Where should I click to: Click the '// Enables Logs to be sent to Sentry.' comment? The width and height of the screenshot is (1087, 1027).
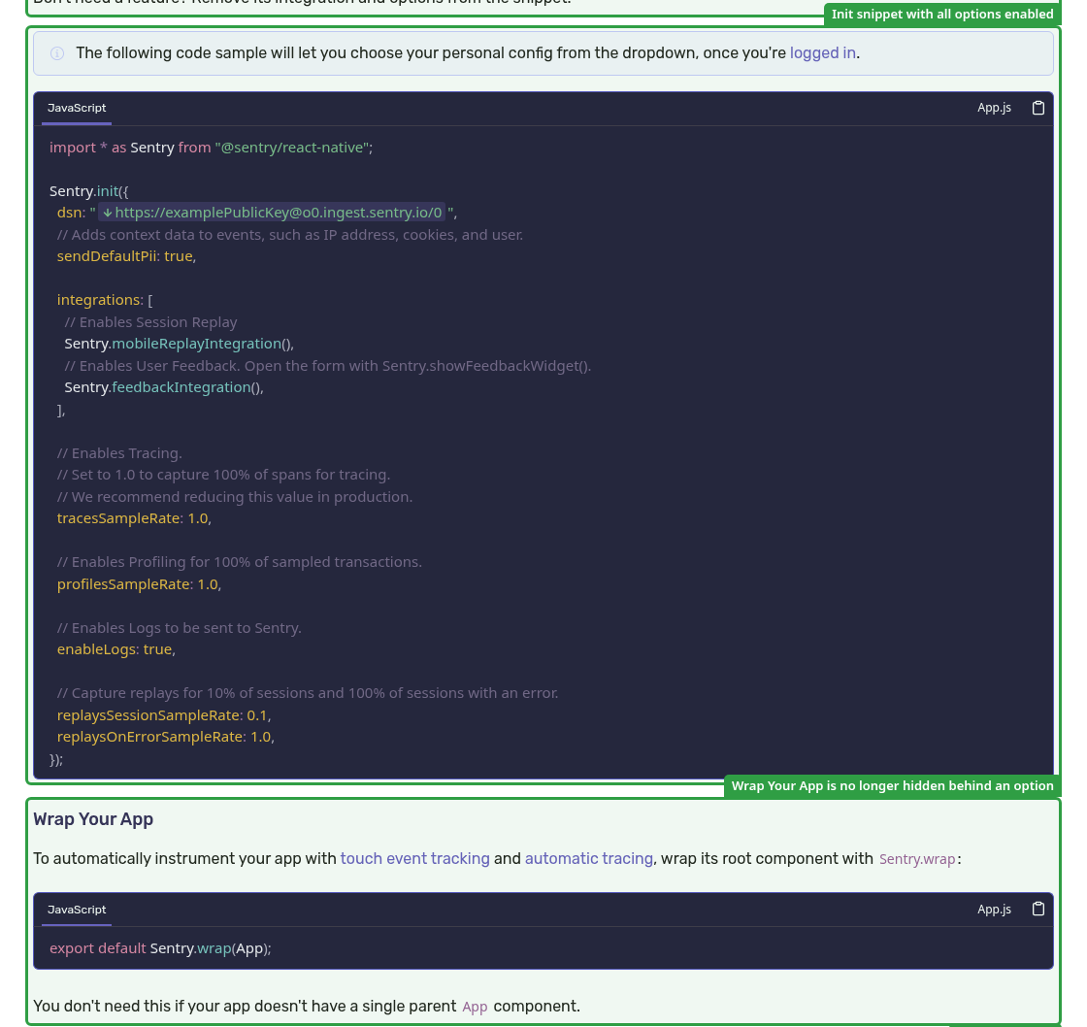point(179,628)
